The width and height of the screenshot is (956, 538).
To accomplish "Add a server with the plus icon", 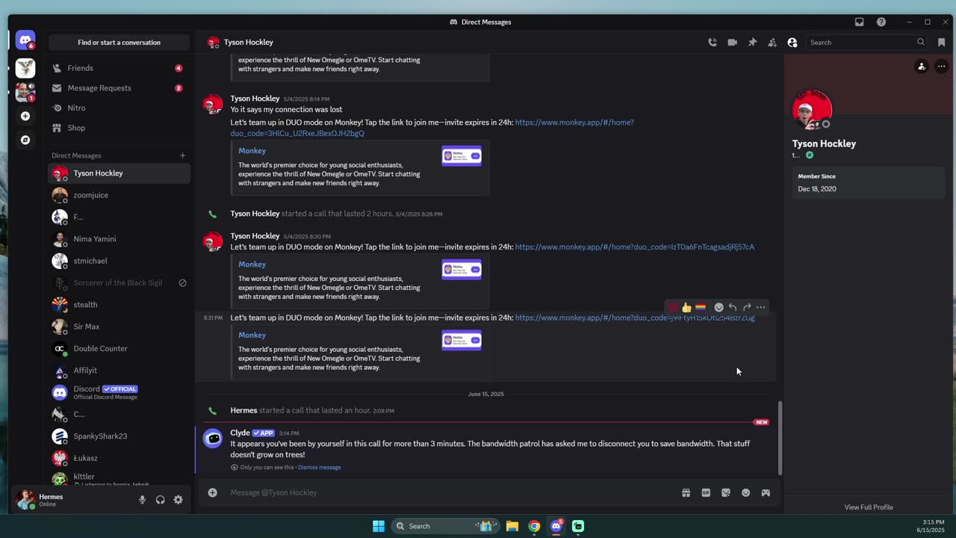I will (x=25, y=116).
